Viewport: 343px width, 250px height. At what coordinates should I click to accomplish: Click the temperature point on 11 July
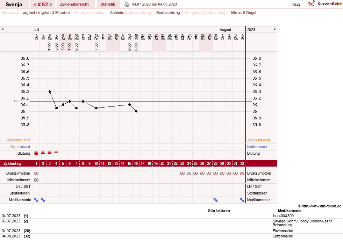(83, 101)
